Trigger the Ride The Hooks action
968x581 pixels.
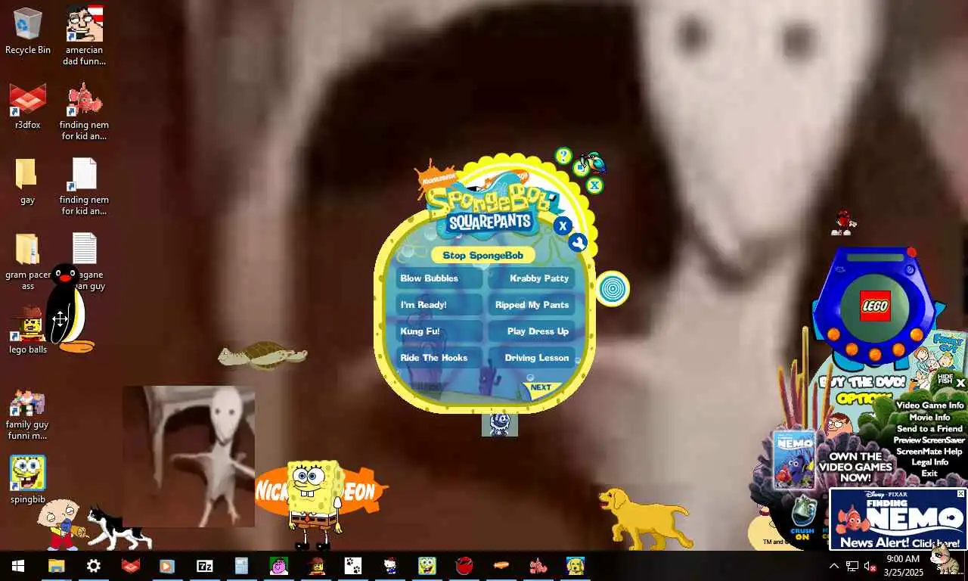pyautogui.click(x=439, y=358)
